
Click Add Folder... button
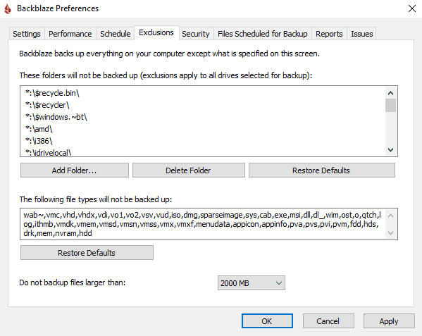coord(75,170)
